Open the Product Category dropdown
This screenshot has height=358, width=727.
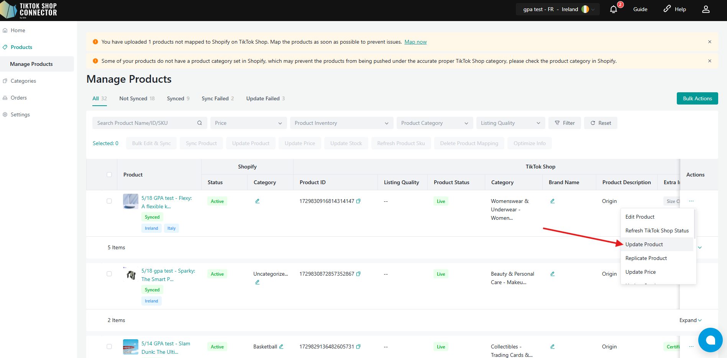(435, 123)
